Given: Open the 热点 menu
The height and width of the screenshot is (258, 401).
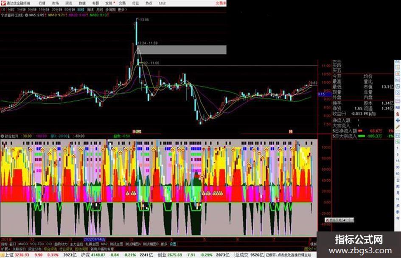Looking at the screenshot, I should [149, 3].
